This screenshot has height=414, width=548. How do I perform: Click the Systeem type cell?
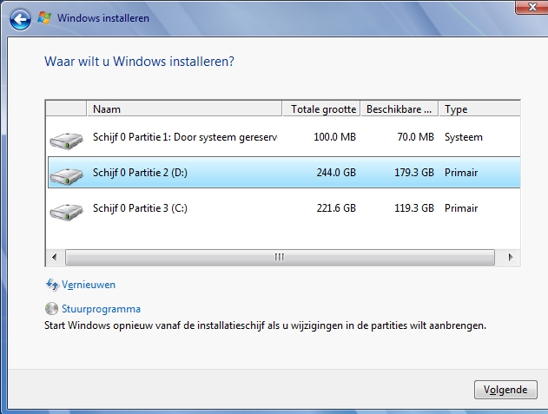(464, 137)
